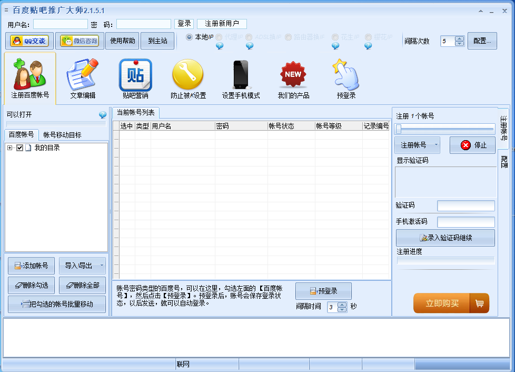Click the 注册进度 progress bar
The width and height of the screenshot is (515, 372).
[x=445, y=261]
